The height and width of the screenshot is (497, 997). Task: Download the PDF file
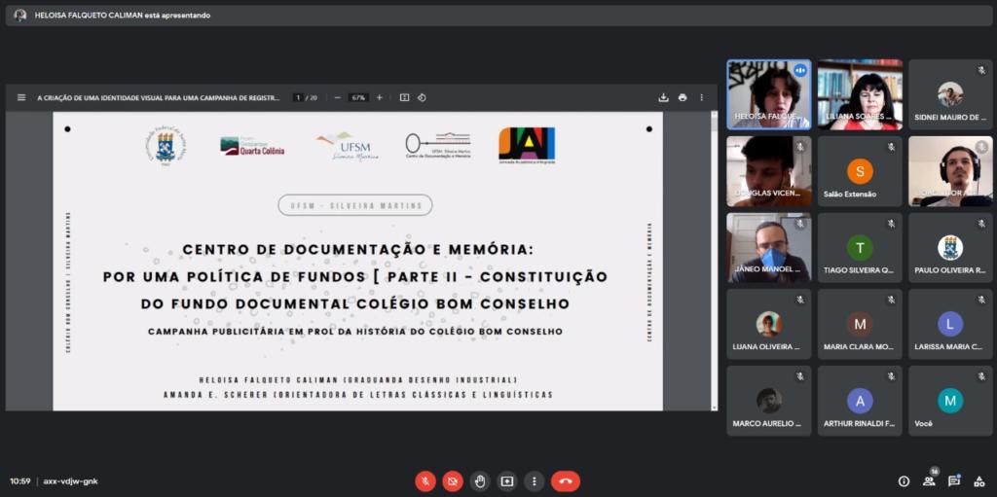point(663,97)
